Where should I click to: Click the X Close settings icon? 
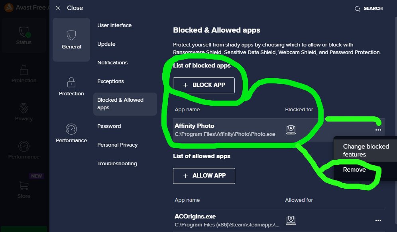tap(58, 8)
